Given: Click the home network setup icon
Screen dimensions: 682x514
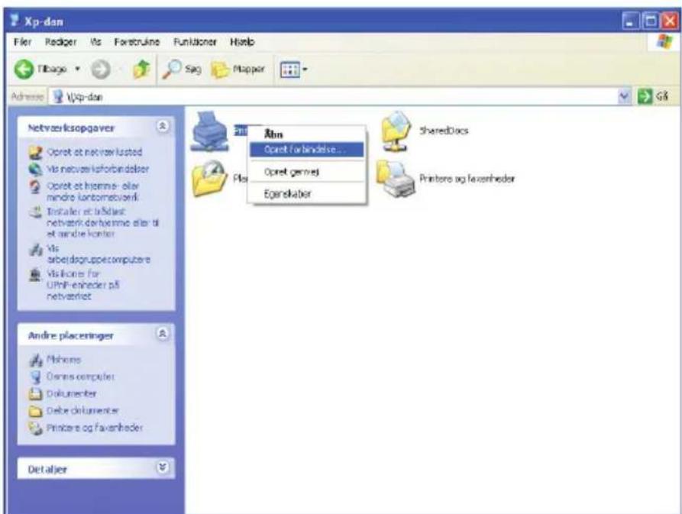Looking at the screenshot, I should (35, 187).
